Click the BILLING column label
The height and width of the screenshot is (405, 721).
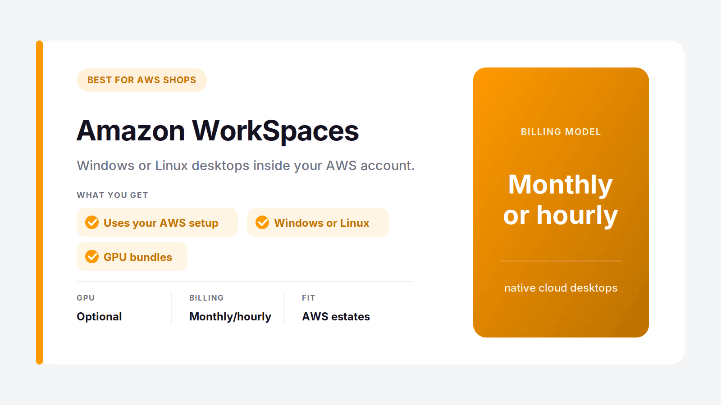pyautogui.click(x=206, y=298)
